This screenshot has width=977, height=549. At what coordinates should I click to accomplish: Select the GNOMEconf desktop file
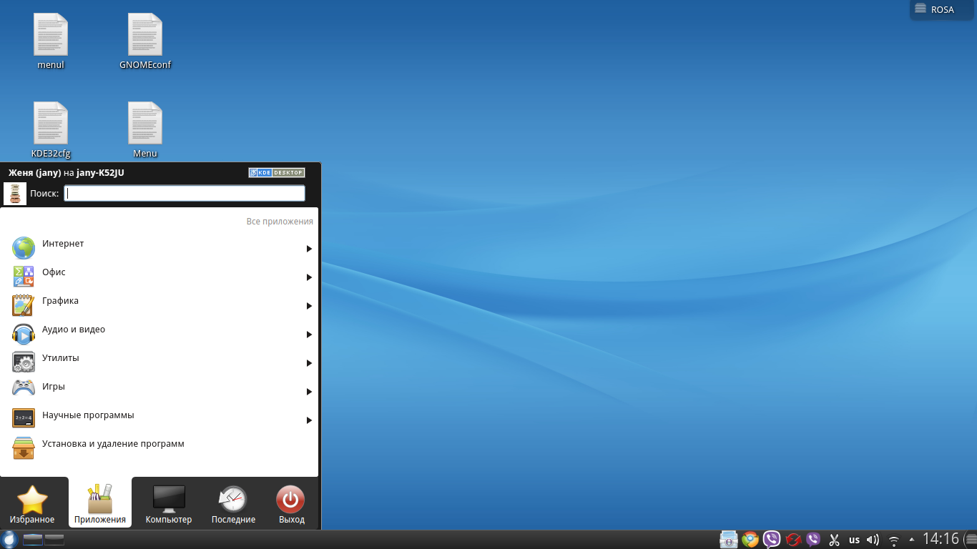[x=145, y=42]
